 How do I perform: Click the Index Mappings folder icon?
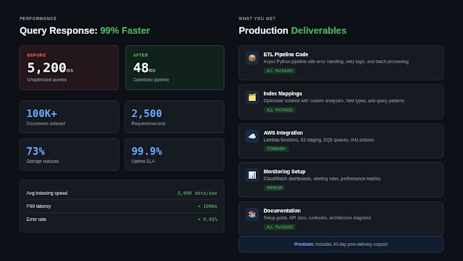pyautogui.click(x=252, y=97)
